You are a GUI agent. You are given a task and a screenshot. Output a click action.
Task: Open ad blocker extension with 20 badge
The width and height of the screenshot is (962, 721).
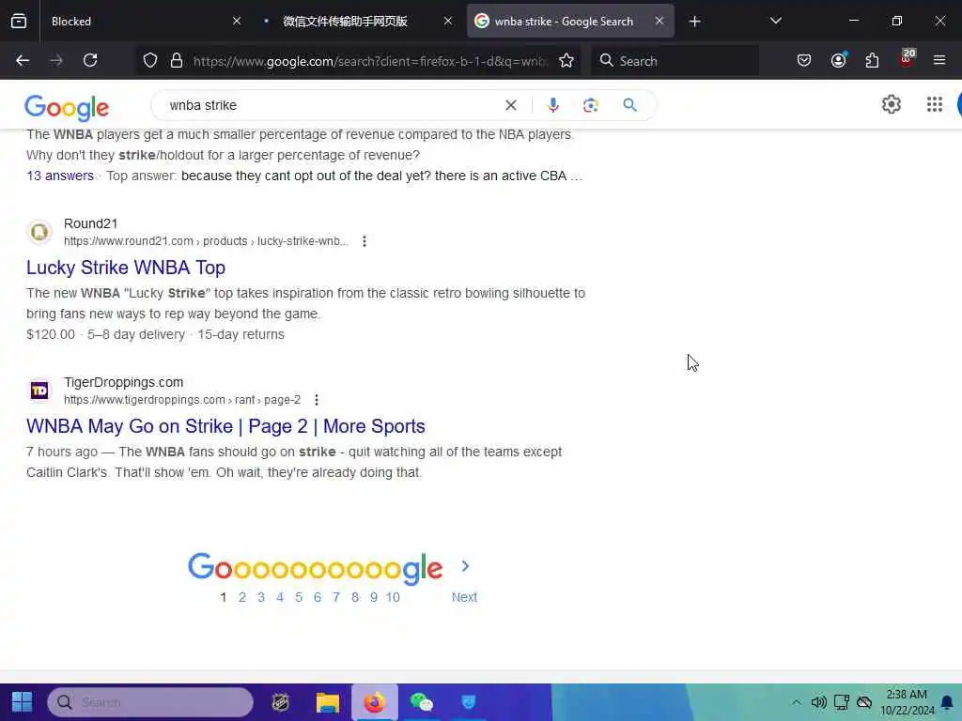pyautogui.click(x=907, y=59)
